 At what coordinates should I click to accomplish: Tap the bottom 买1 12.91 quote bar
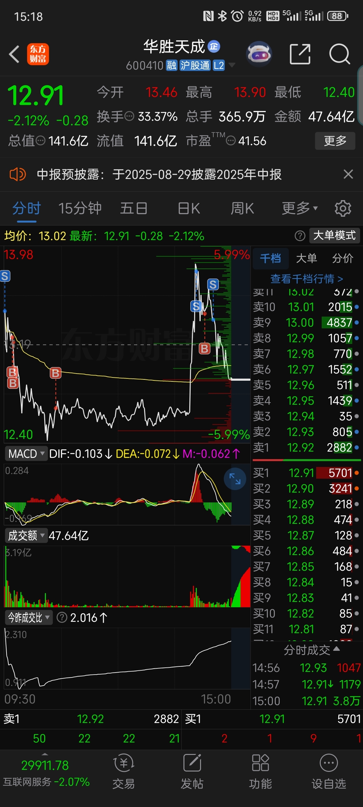click(273, 719)
